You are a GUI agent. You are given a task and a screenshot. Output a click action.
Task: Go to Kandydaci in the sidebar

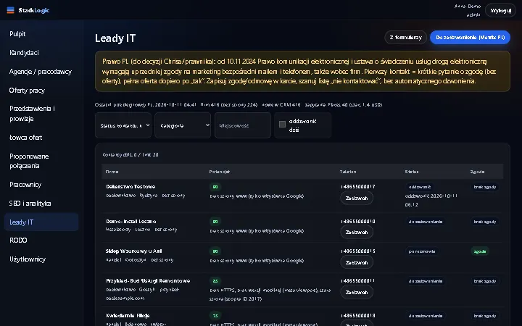24,53
